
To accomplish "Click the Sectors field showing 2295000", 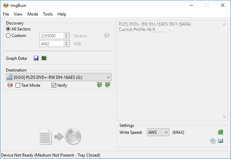I will click(52, 36).
